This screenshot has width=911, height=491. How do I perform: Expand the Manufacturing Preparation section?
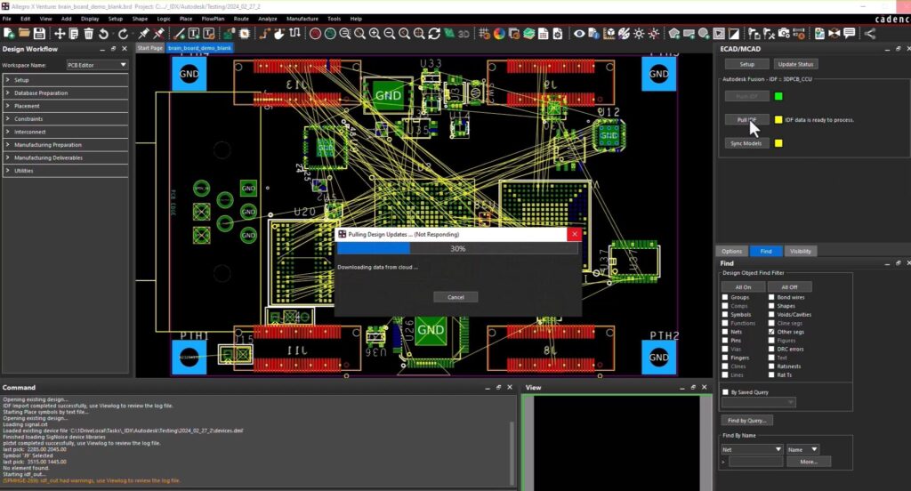pyautogui.click(x=66, y=145)
